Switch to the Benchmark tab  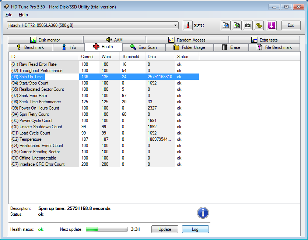[x=31, y=47]
